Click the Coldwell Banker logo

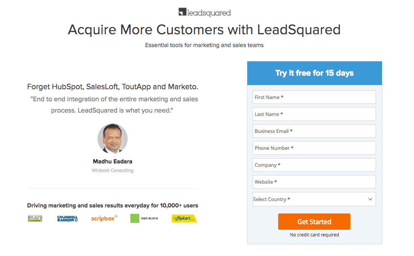pos(67,218)
